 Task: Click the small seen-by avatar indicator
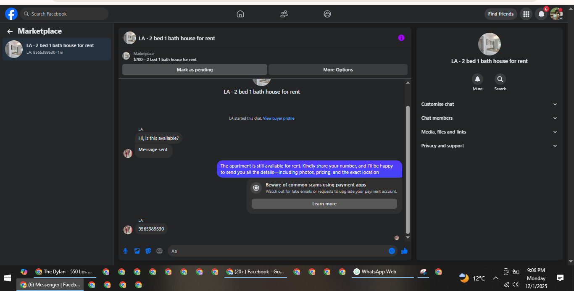(396, 238)
